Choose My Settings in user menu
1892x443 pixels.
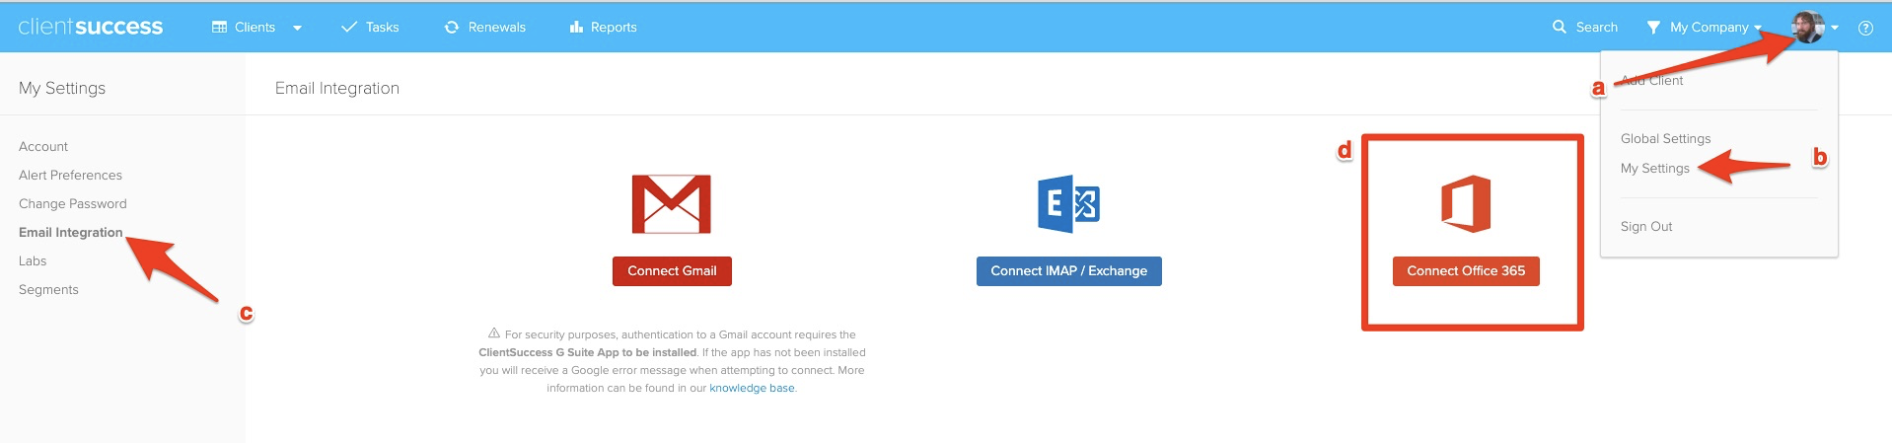click(1654, 168)
